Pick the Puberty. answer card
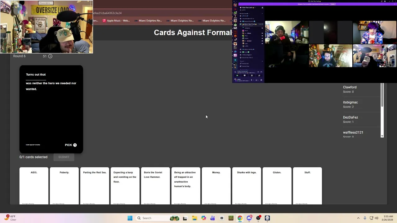 (64, 186)
